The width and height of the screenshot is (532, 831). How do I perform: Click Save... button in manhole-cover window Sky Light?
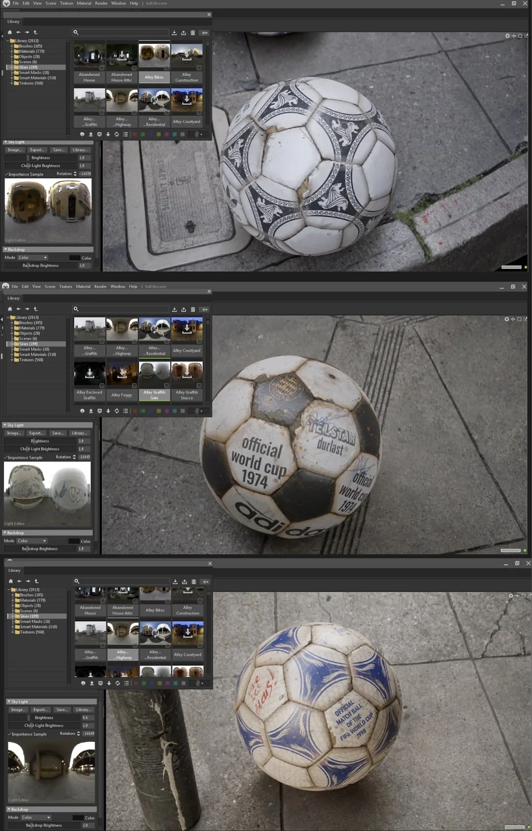pyautogui.click(x=58, y=150)
